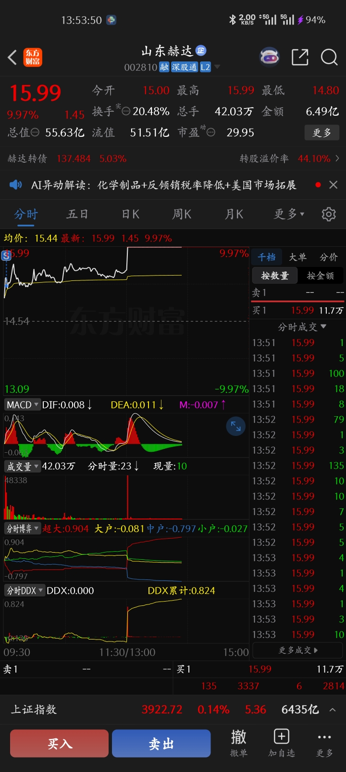Select 按金额 display mode
Image resolution: width=346 pixels, height=772 pixels.
point(320,276)
